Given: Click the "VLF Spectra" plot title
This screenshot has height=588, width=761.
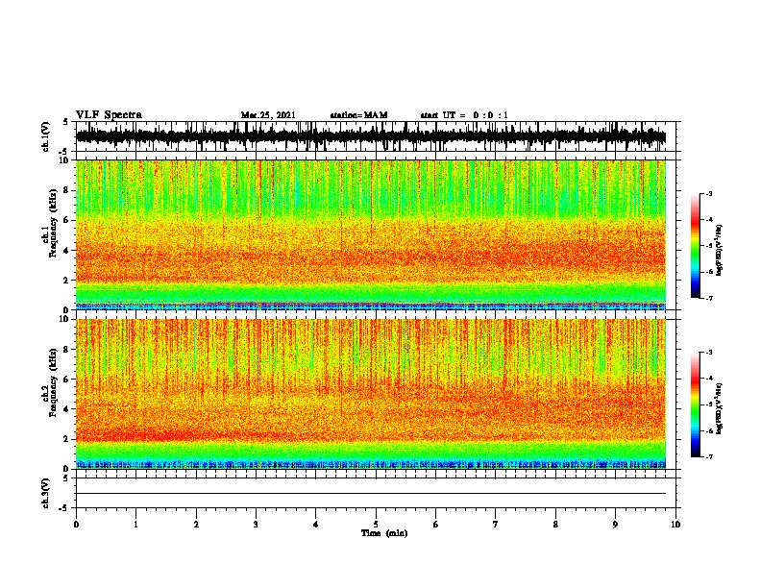Looking at the screenshot, I should click(x=109, y=115).
